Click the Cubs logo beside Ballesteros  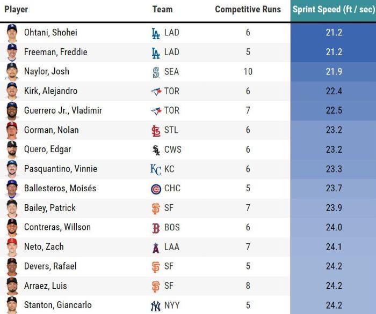pyautogui.click(x=156, y=189)
